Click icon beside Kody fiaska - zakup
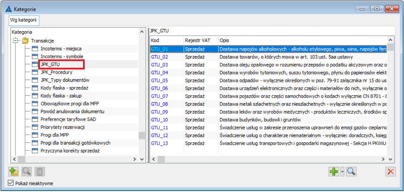Screen dimensions: 404x192 [35, 96]
